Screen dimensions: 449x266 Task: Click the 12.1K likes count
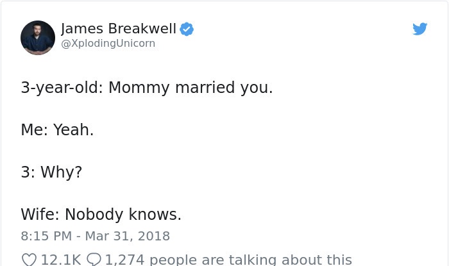point(61,260)
